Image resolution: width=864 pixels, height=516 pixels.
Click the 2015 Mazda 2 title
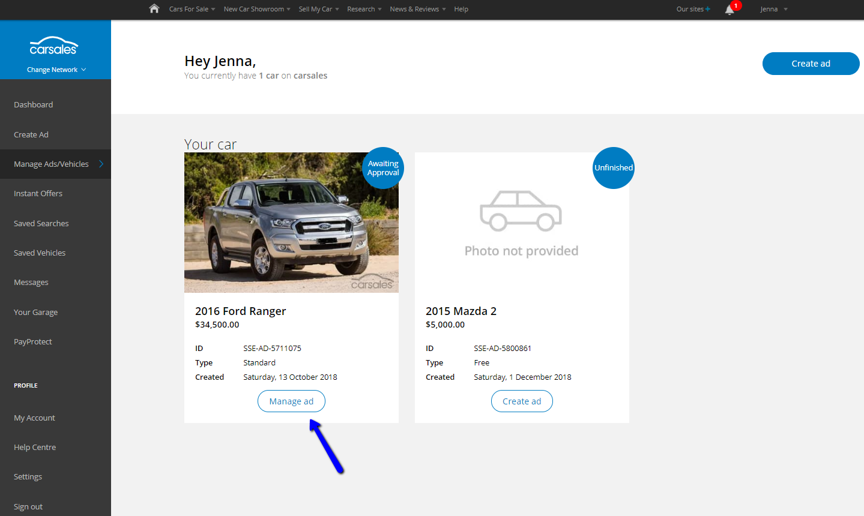pos(461,311)
